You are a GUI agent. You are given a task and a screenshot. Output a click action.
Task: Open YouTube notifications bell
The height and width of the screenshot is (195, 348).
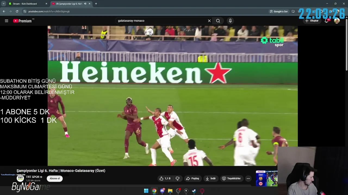[x=327, y=21]
